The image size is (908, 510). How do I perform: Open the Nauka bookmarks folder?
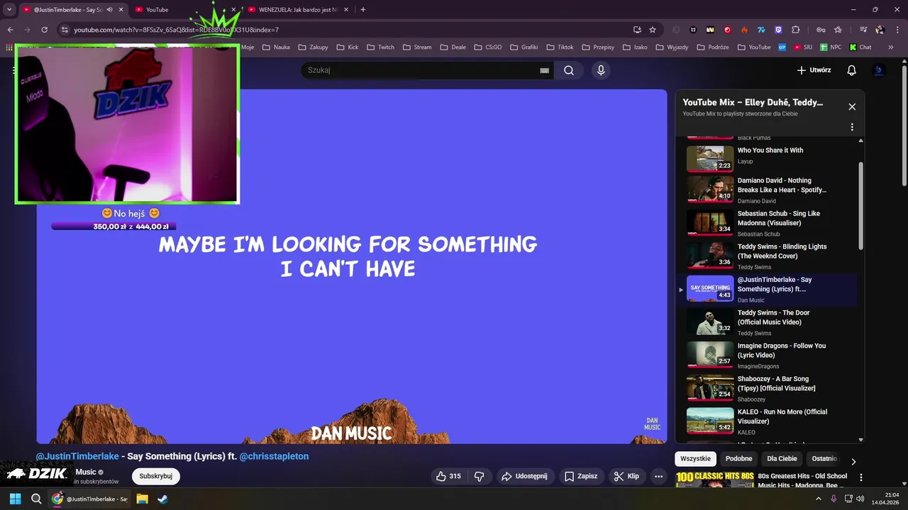point(276,47)
